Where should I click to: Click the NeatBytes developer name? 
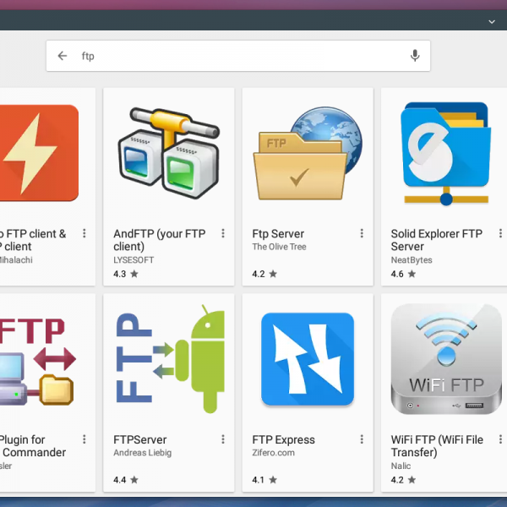click(x=412, y=260)
